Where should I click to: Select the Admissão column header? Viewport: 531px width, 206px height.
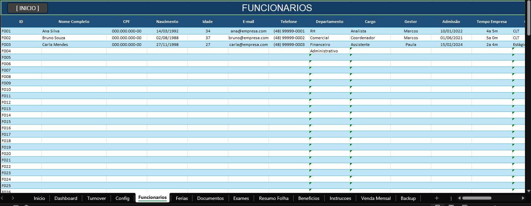pos(451,22)
